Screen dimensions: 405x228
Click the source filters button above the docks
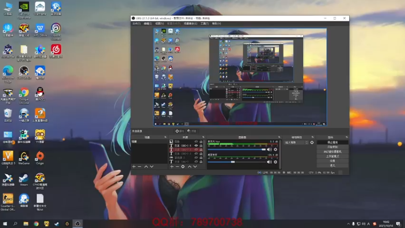[x=192, y=131]
